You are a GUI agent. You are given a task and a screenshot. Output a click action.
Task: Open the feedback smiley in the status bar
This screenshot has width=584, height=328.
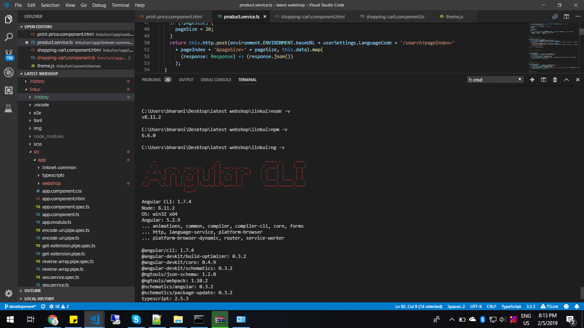pos(566,306)
